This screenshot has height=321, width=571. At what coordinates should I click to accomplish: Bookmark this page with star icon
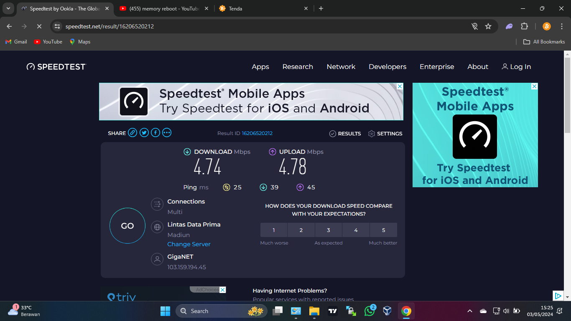coord(488,26)
